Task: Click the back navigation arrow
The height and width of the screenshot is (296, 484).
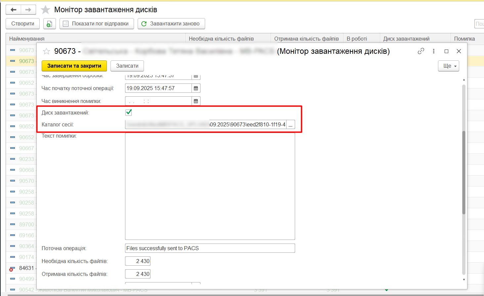Action: pos(14,10)
